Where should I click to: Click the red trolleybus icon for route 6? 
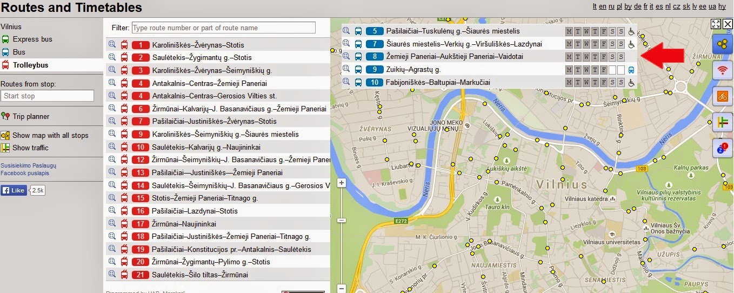point(124,109)
